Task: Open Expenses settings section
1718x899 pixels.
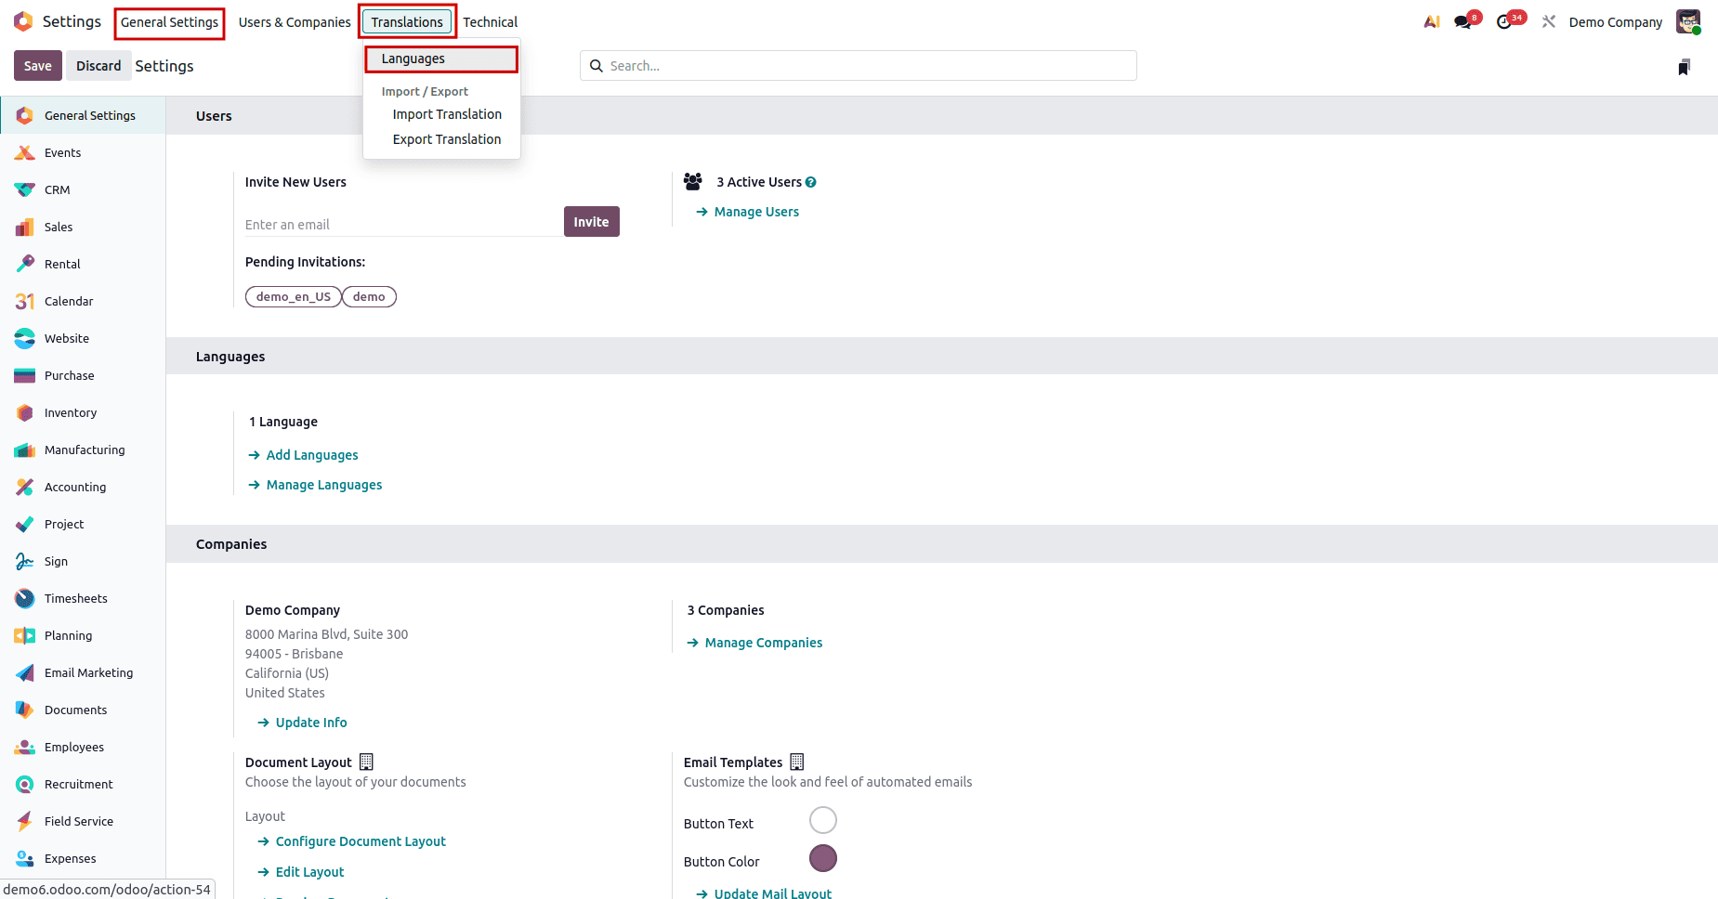Action: tap(70, 858)
